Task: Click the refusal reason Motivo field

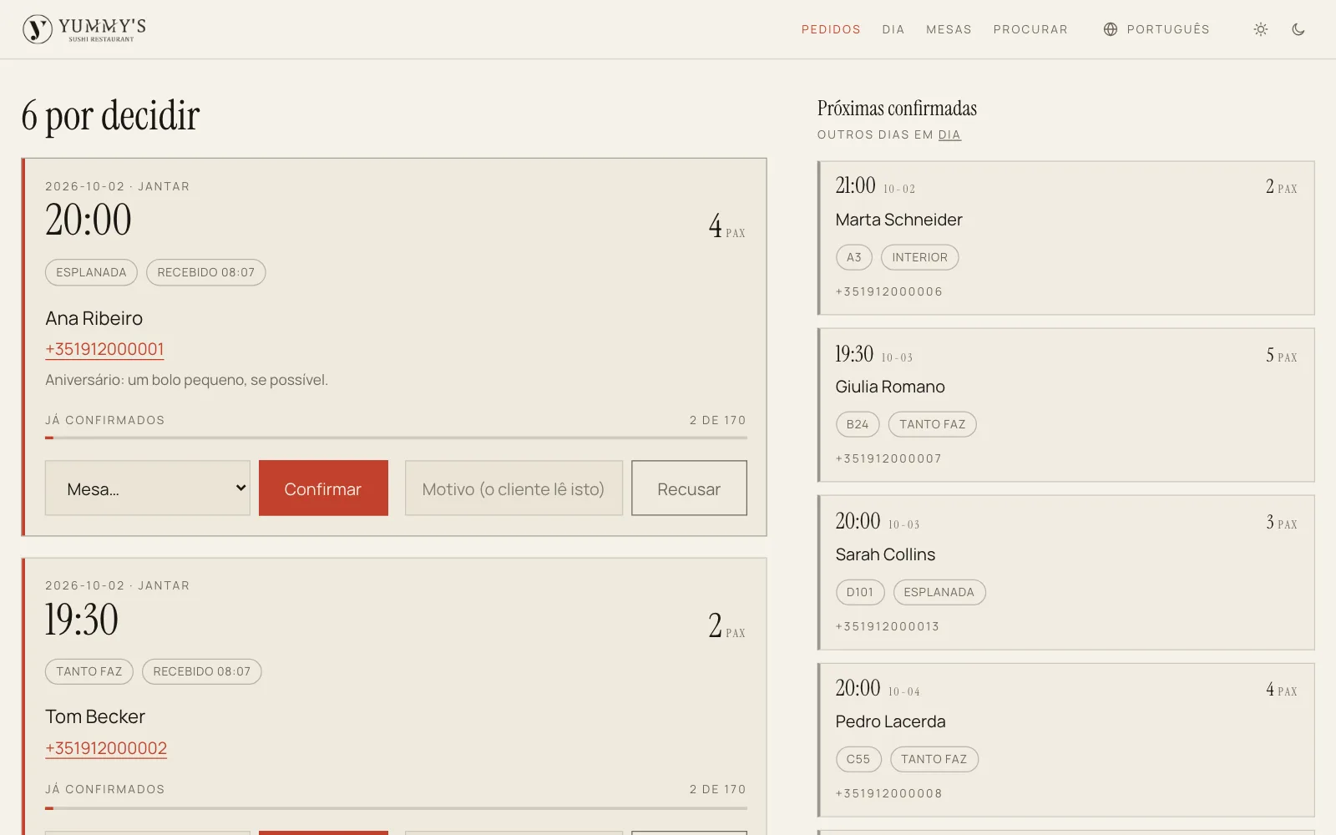Action: [x=514, y=488]
